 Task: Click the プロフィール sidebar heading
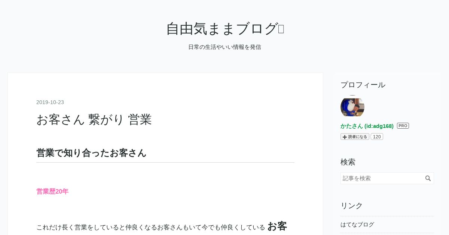point(363,85)
